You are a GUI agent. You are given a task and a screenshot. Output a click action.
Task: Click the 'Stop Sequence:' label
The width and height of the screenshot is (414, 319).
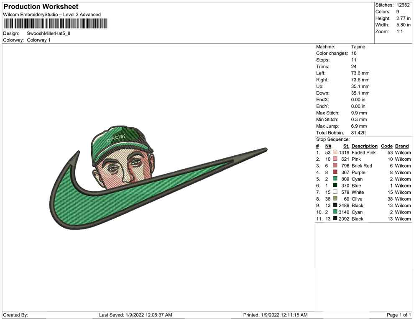coord(333,139)
